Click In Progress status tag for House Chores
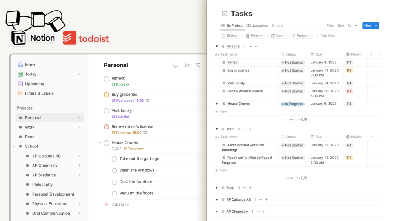This screenshot has height=221, width=394. [292, 104]
